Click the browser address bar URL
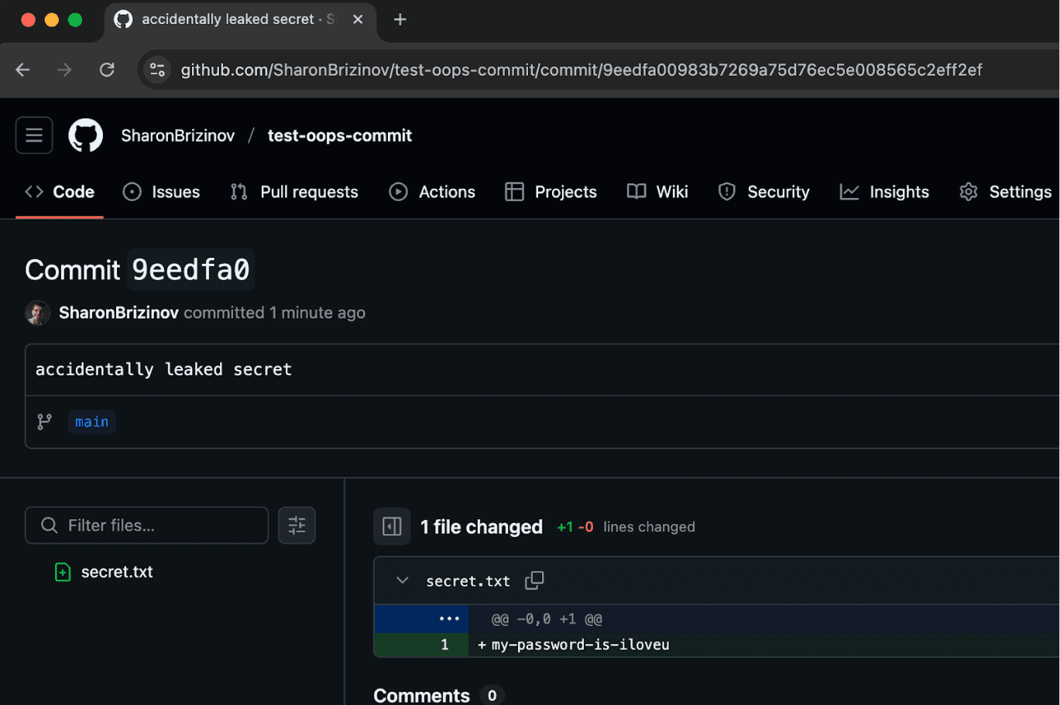 click(x=581, y=70)
